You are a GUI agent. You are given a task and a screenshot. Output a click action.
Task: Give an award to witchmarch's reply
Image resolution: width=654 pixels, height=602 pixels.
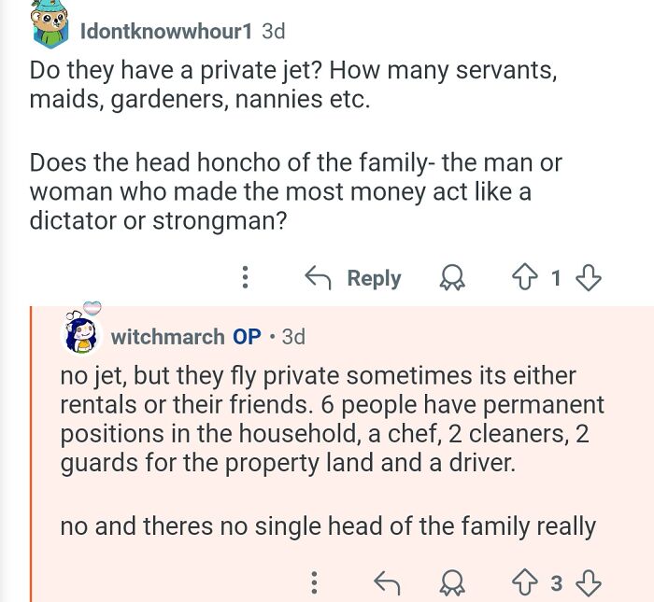coord(452,582)
